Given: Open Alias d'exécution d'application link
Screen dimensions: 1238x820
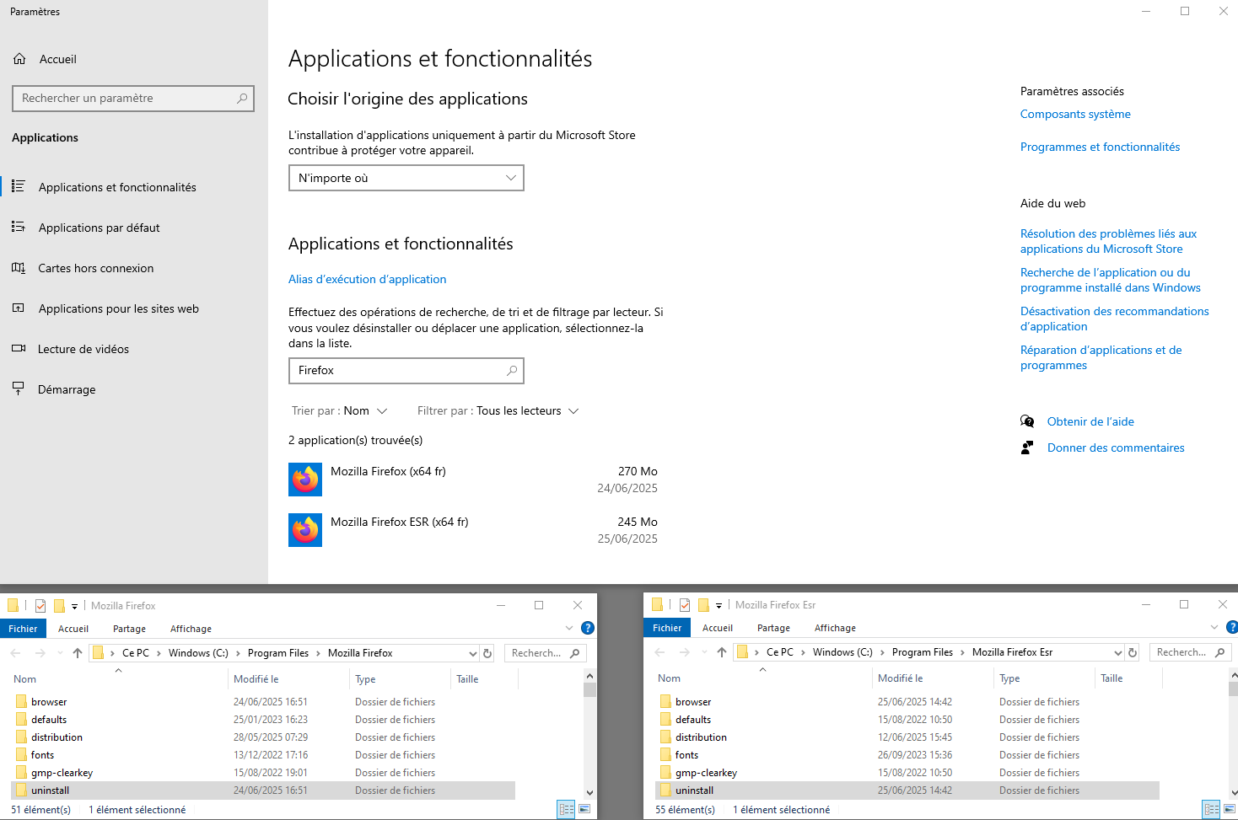Looking at the screenshot, I should [368, 279].
